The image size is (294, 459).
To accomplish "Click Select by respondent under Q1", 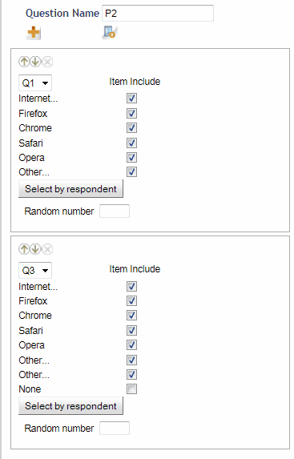I will pos(70,189).
